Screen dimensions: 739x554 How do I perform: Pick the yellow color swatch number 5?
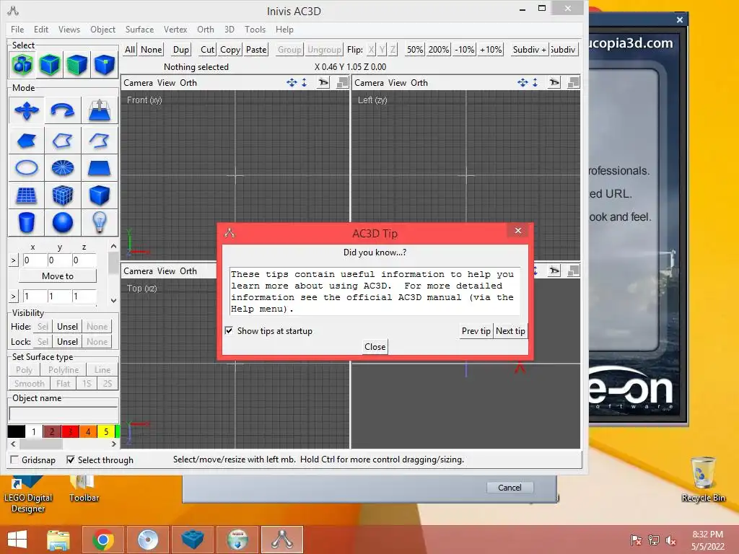(x=106, y=431)
